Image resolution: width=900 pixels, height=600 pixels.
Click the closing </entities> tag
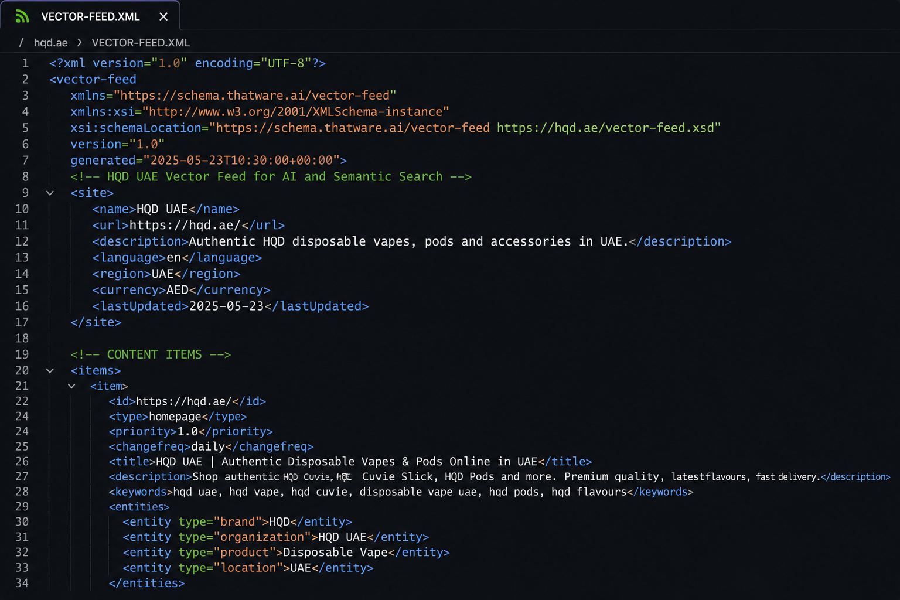pos(146,583)
